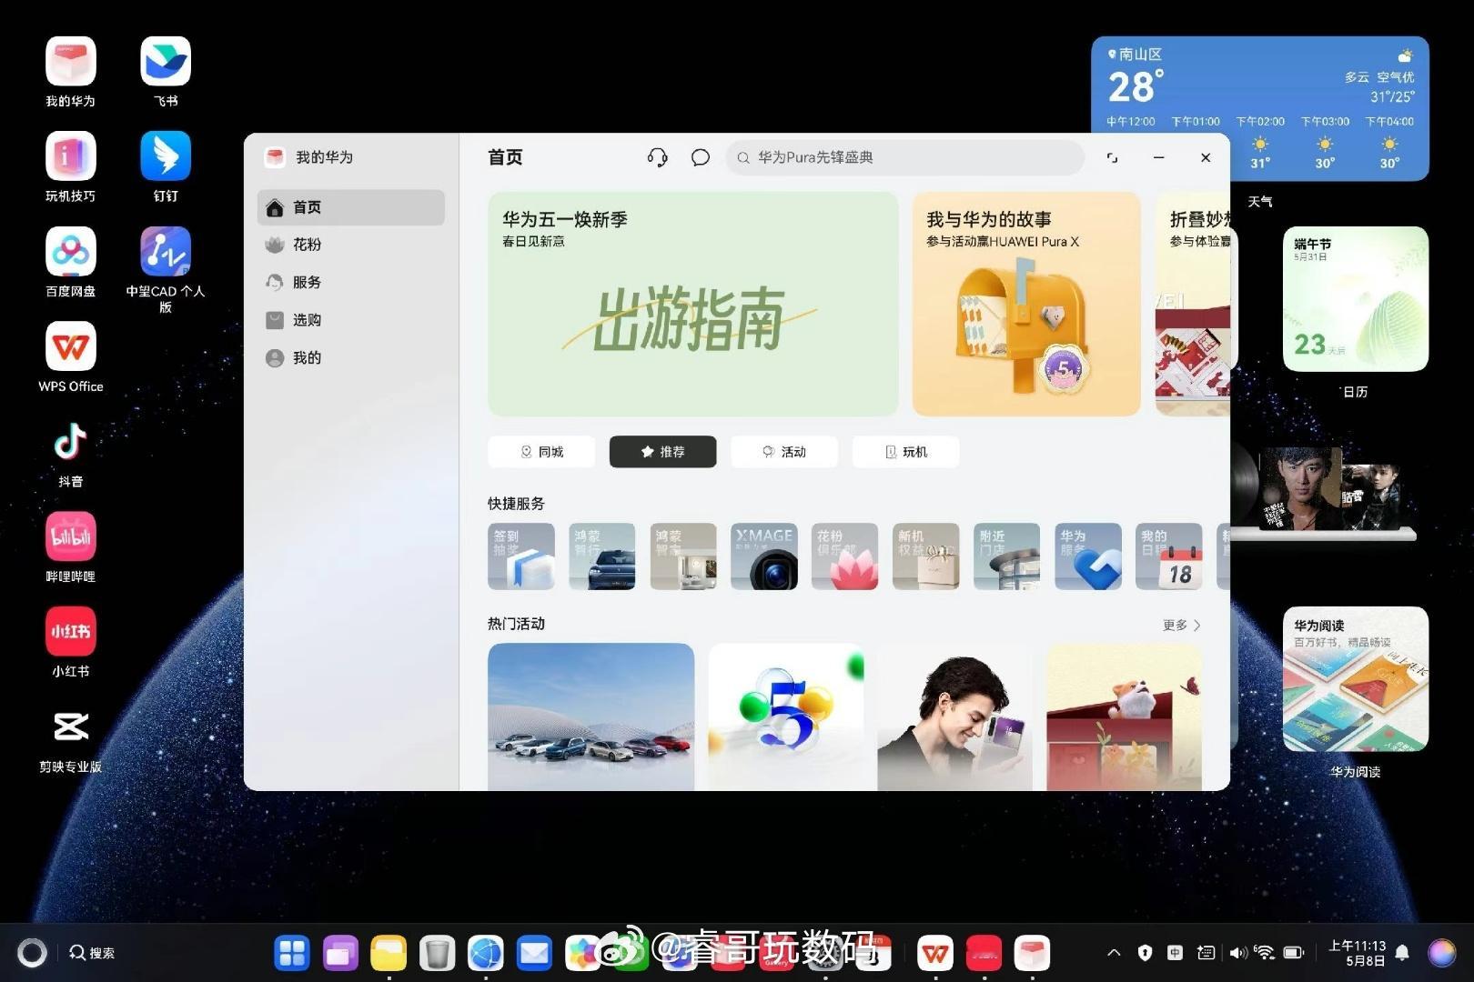Switch to the 活动 tab
Viewport: 1474px width, 982px height.
tap(784, 452)
